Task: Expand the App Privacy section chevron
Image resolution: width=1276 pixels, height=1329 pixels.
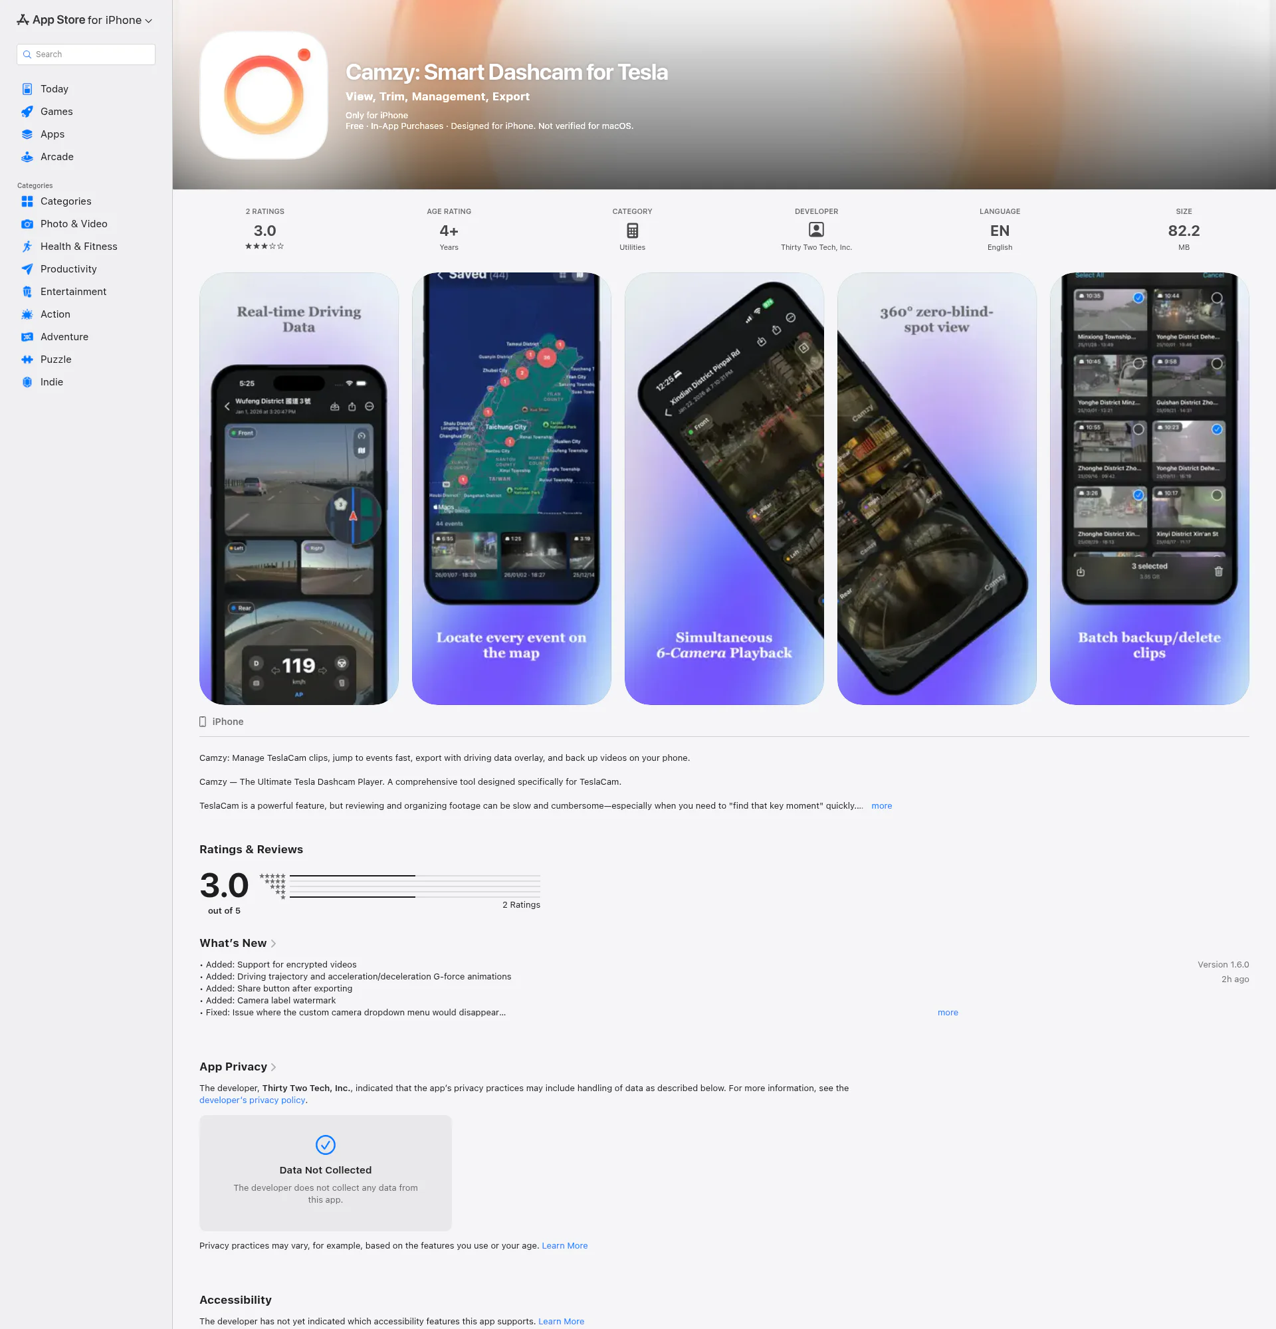Action: [x=273, y=1067]
